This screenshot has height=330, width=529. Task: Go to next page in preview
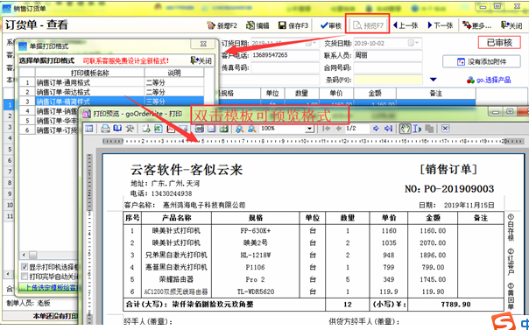coord(377,129)
